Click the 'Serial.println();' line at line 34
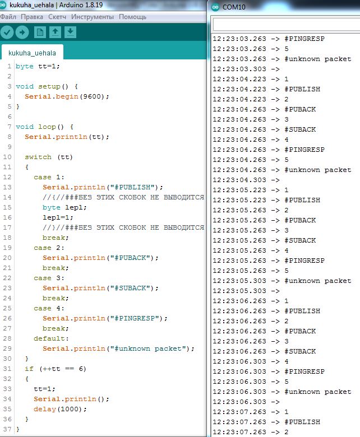This screenshot has width=360, height=437. (71, 399)
